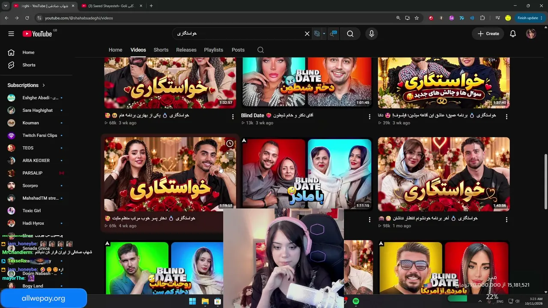Open the Posts tab
Viewport: 548px width, 308px height.
click(238, 50)
